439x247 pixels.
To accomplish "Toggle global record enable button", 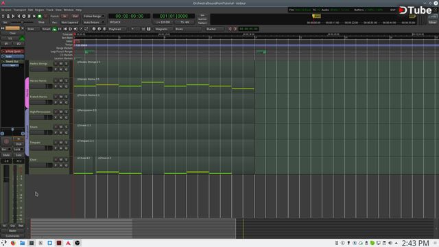I will (x=46, y=16).
